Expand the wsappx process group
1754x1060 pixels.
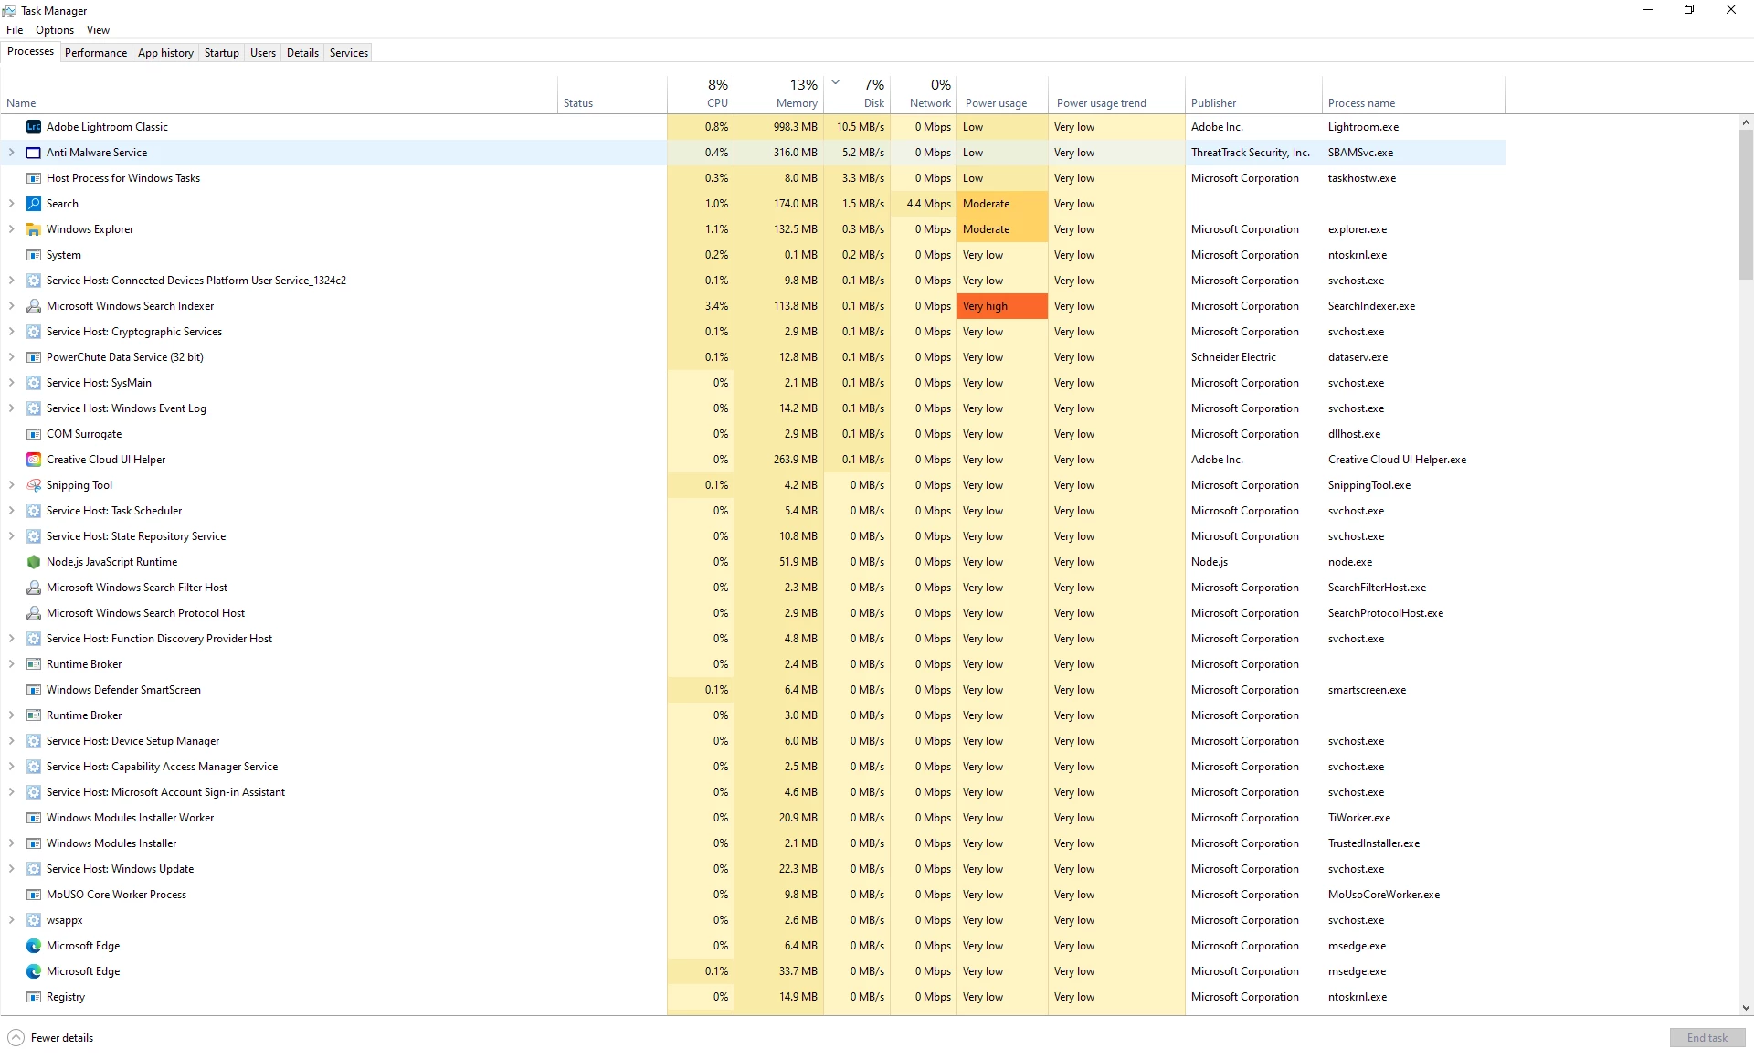pyautogui.click(x=11, y=920)
